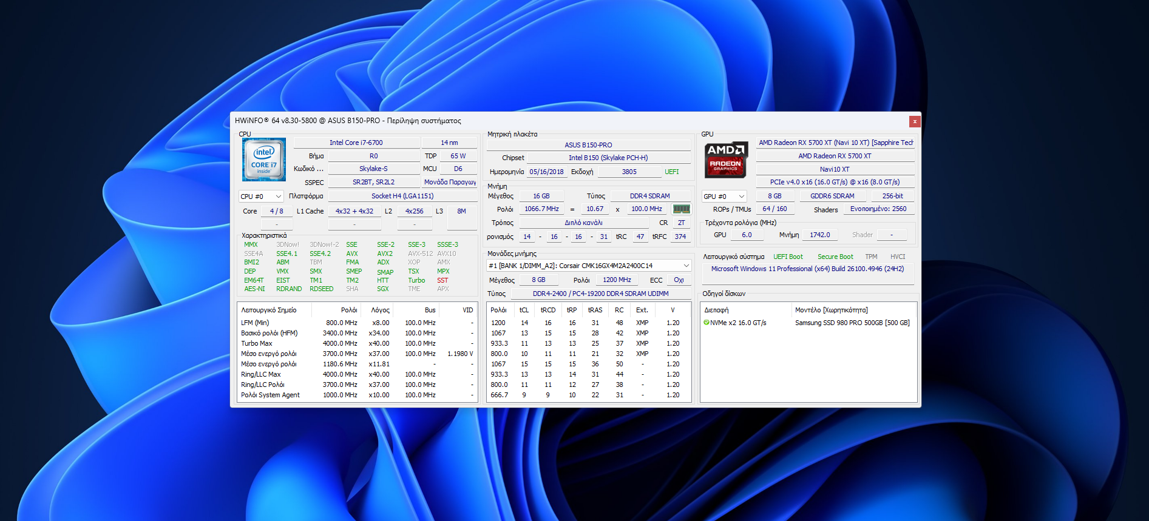Click the module type DDR4-2400 / PC4-19200 field

click(601, 294)
